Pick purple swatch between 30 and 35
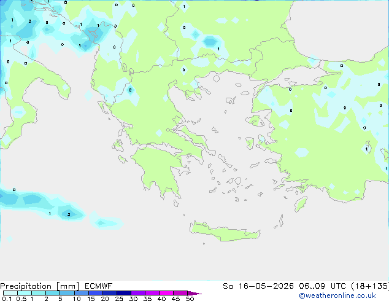389x301 pixels. (x=138, y=293)
